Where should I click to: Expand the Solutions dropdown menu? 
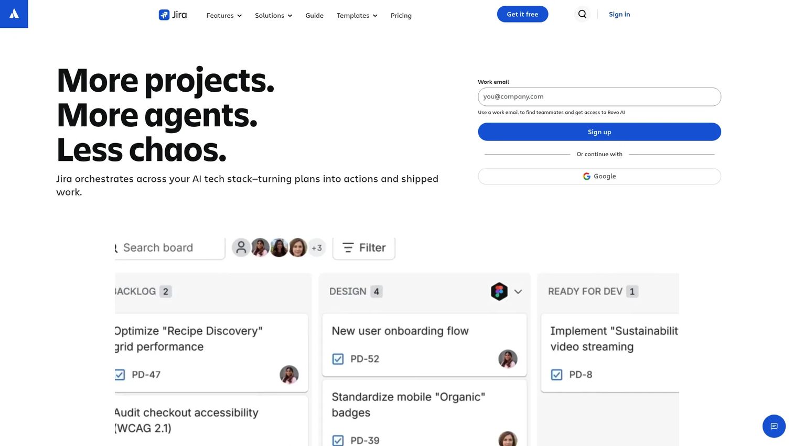click(273, 15)
